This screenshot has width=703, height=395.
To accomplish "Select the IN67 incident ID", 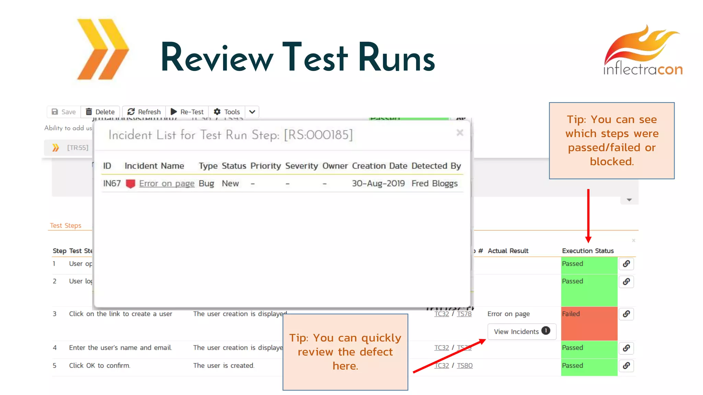I will click(112, 183).
